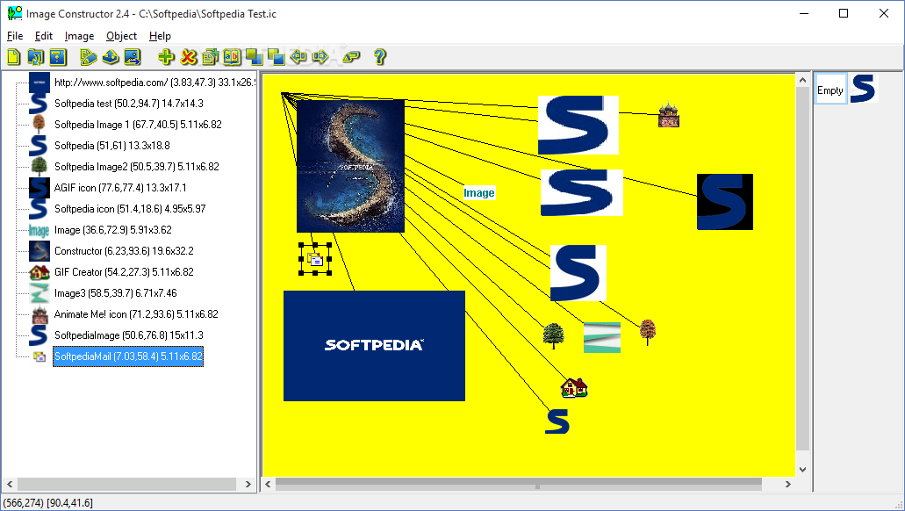905x511 pixels.
Task: Click the duplicate object icon
Action: (210, 56)
